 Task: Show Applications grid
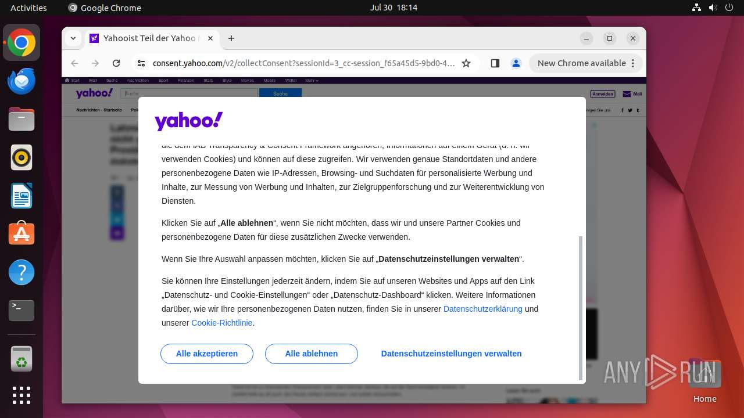22,395
